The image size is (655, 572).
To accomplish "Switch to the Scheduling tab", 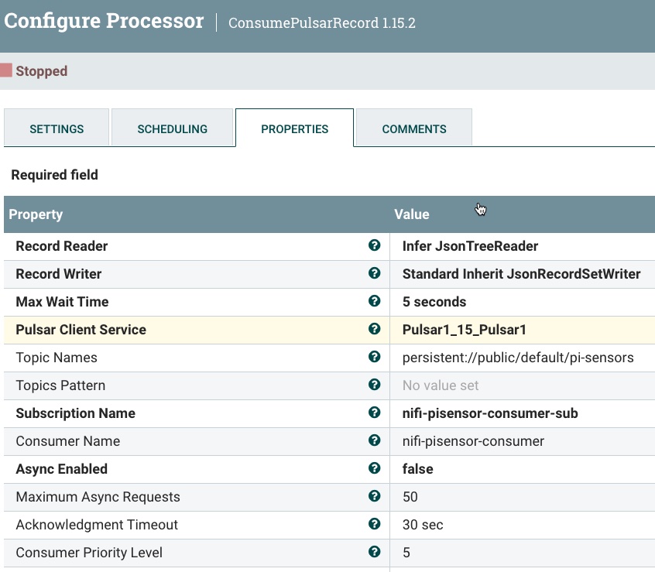I will 172,128.
